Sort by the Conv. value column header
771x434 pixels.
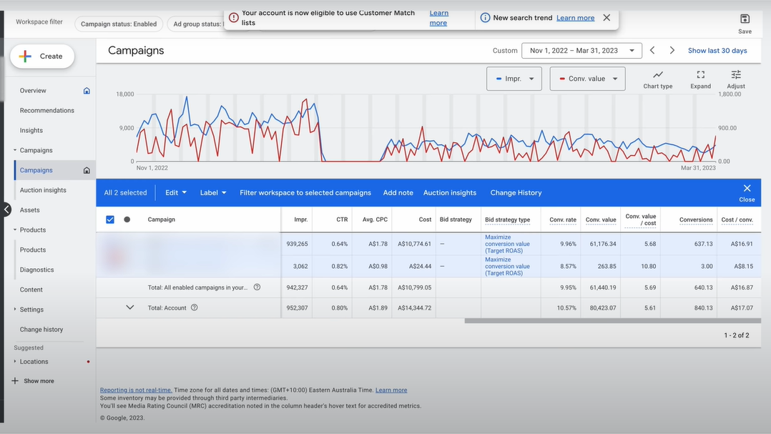click(x=601, y=220)
